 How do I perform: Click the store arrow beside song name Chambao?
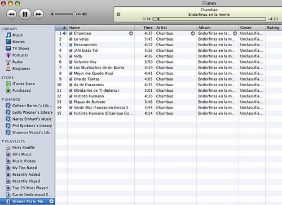tap(131, 33)
